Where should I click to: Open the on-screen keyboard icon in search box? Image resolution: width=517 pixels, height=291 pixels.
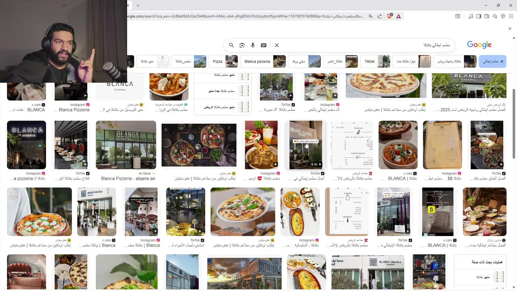(x=264, y=45)
